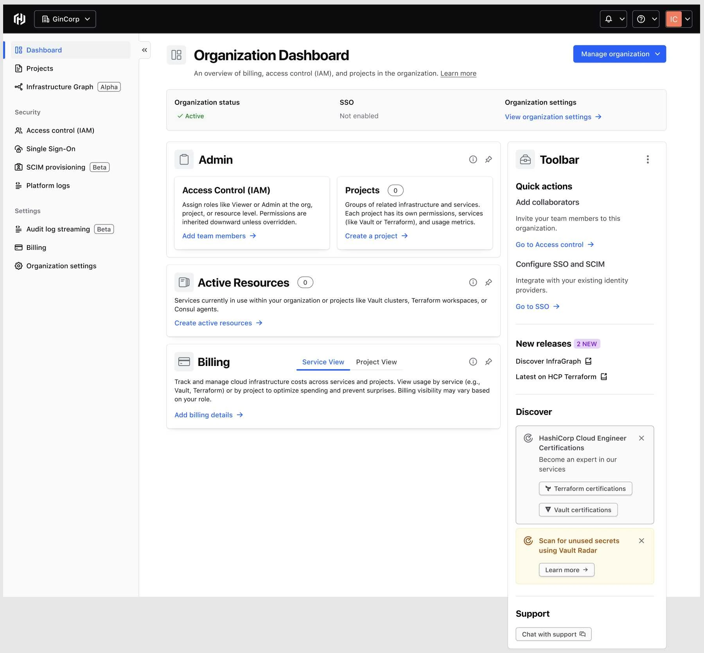Screen dimensions: 704x653
Task: Click the Organization Dashboard layout icon
Action: [176, 55]
